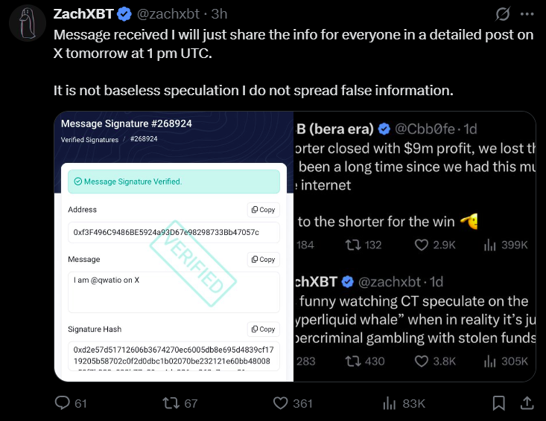This screenshot has height=421, width=546.
Task: Like the ZachXBT post
Action: click(281, 403)
